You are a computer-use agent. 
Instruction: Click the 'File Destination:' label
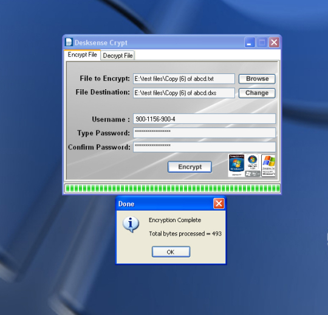(103, 92)
